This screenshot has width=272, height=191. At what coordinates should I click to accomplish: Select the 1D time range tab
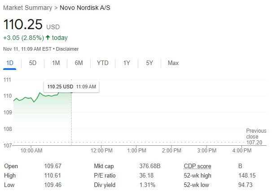pos(10,63)
